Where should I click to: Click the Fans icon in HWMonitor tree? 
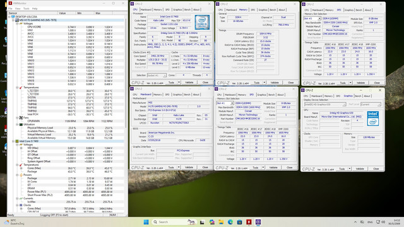click(x=21, y=118)
